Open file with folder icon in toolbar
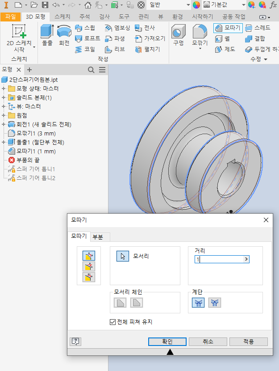This screenshot has height=371, width=279. tap(34, 5)
